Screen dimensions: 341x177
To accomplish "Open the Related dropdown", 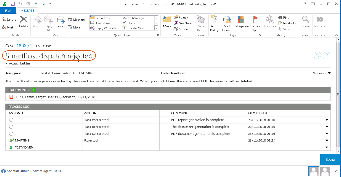I will click(x=287, y=23).
